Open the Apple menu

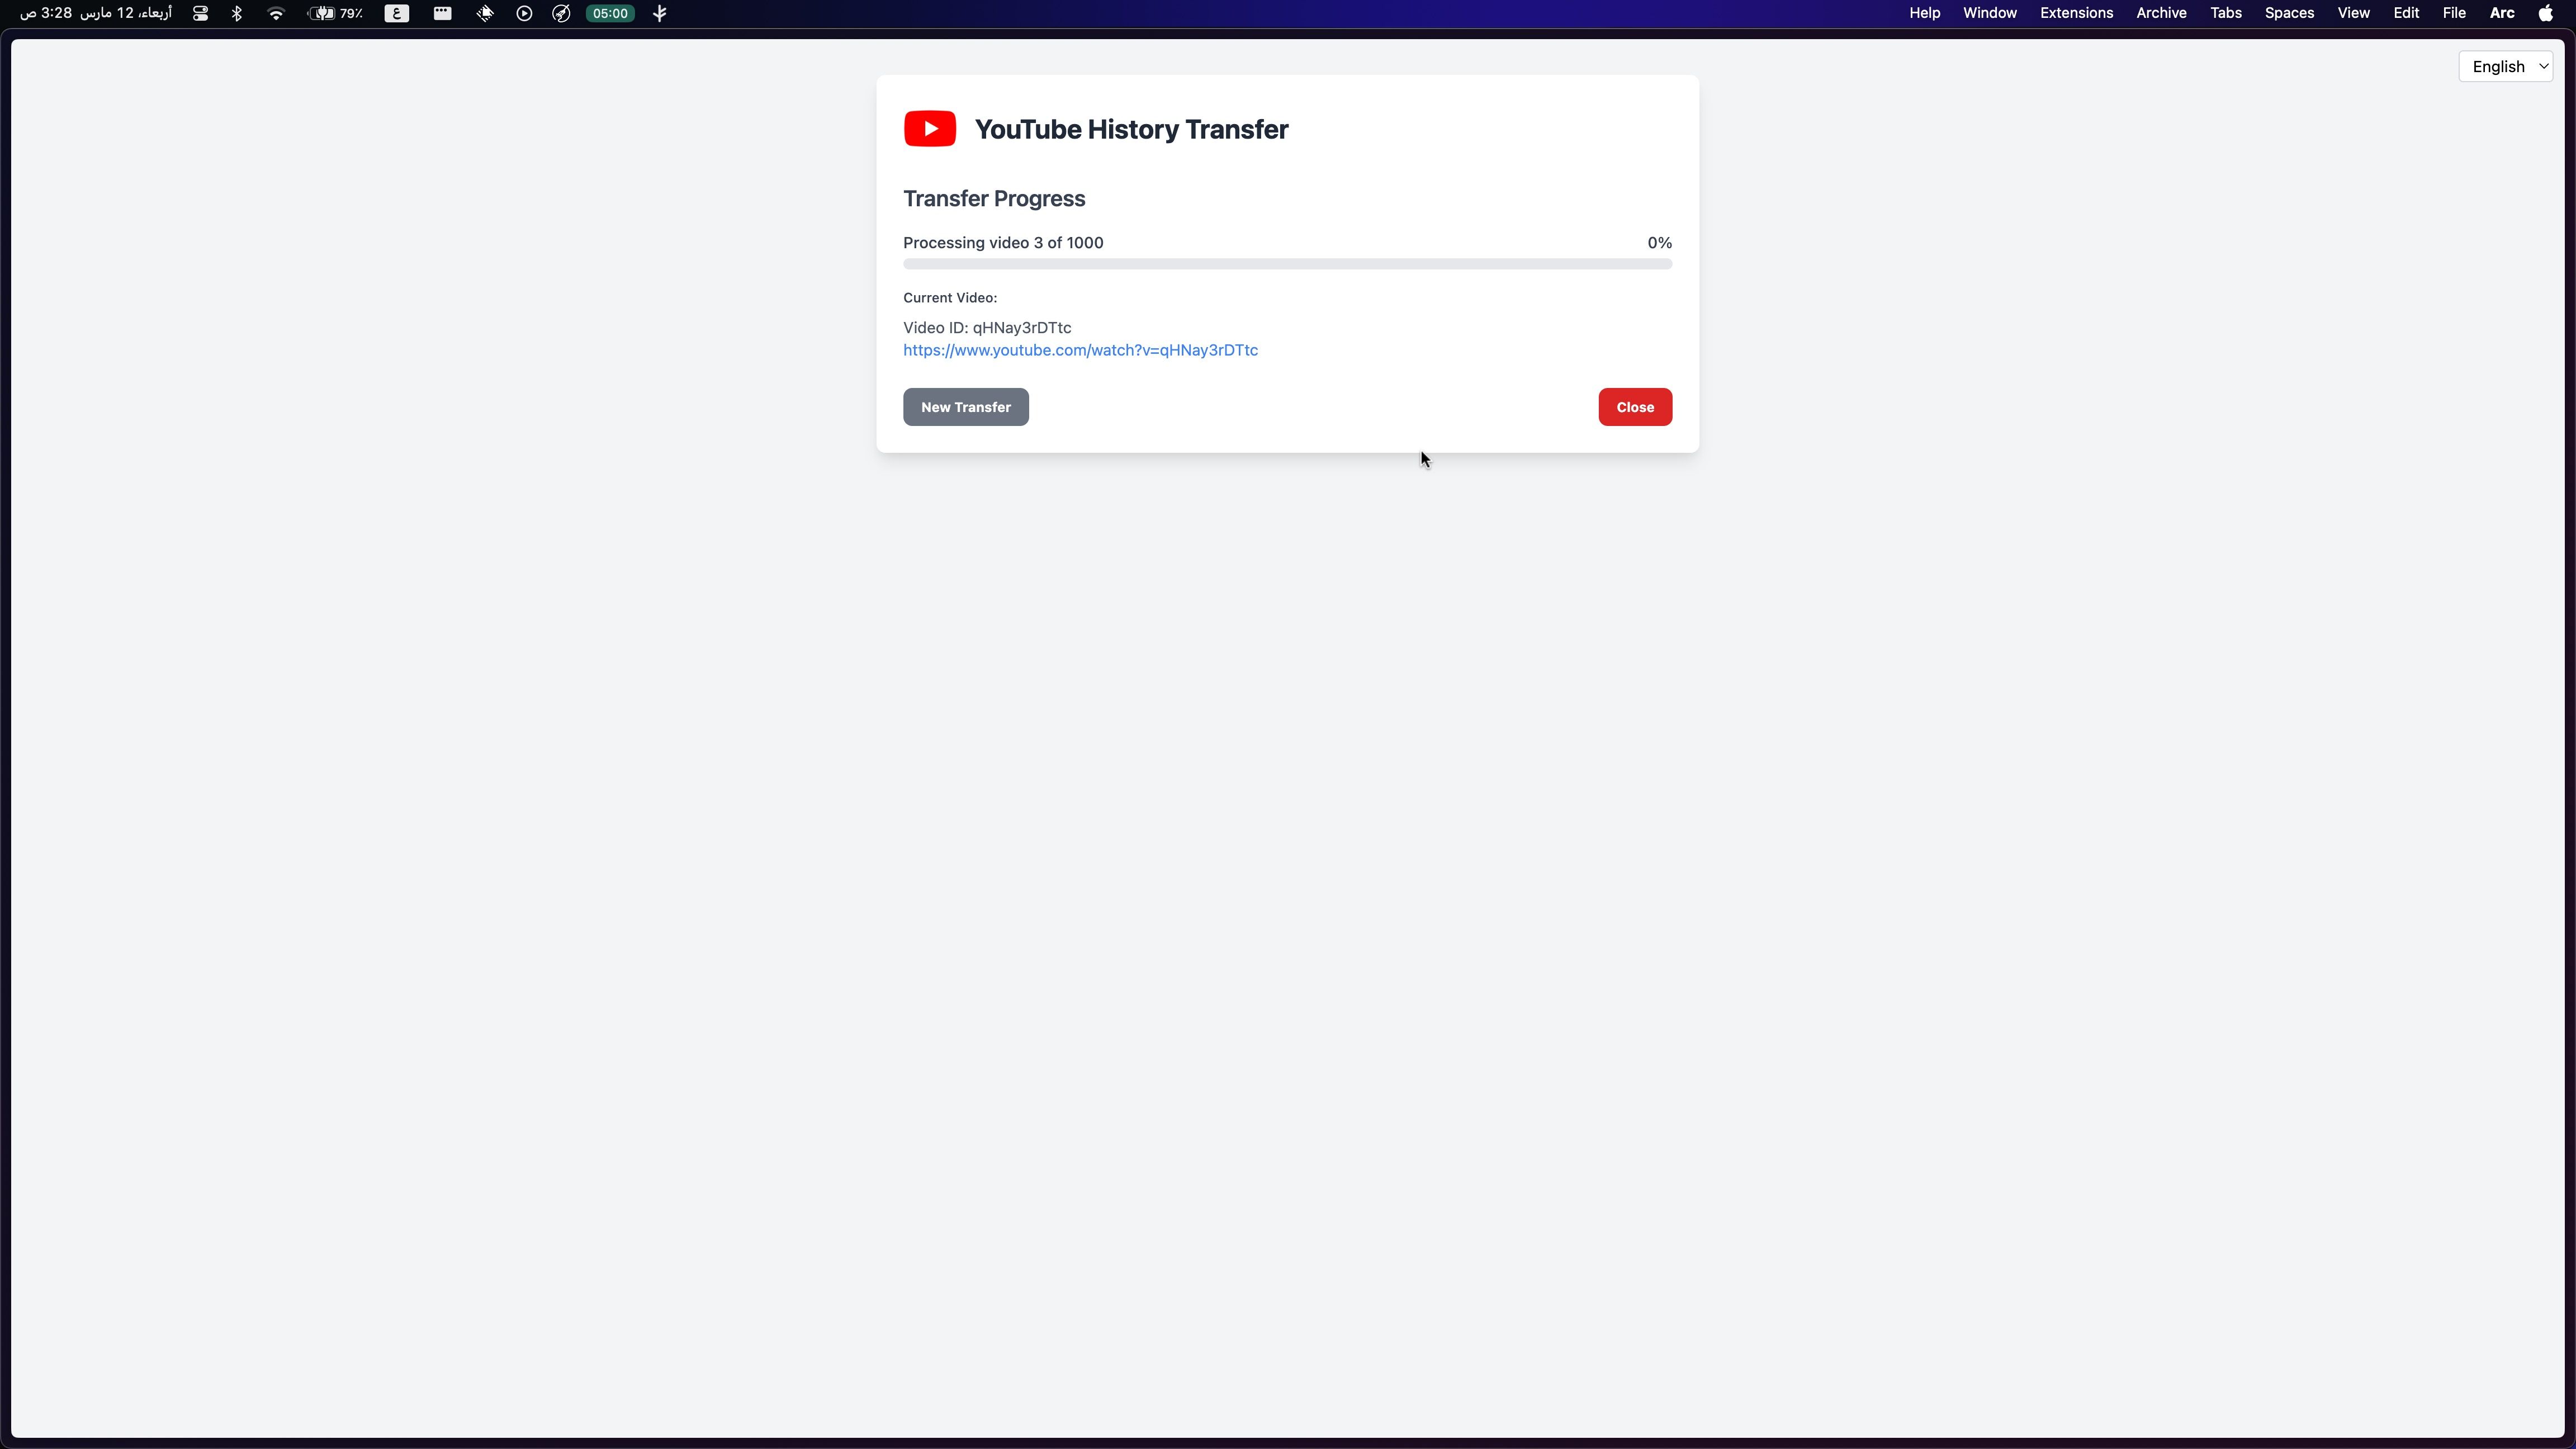point(2545,13)
